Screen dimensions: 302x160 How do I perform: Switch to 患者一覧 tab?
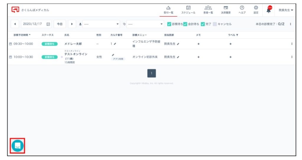coord(208,10)
